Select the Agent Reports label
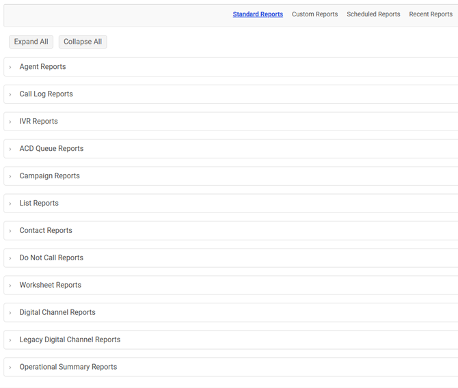This screenshot has width=458, height=388. point(42,67)
